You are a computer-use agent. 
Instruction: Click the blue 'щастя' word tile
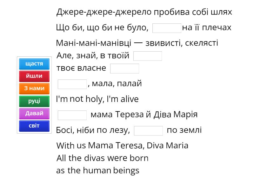pos(34,64)
